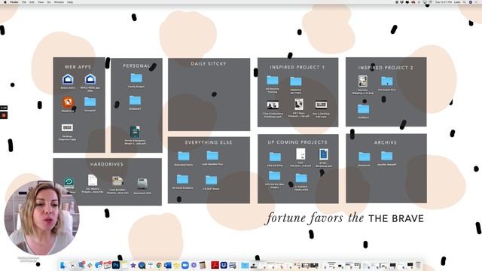The width and height of the screenshot is (482, 271).
Task: Open the LR Social Graphics folder
Action: click(x=182, y=179)
